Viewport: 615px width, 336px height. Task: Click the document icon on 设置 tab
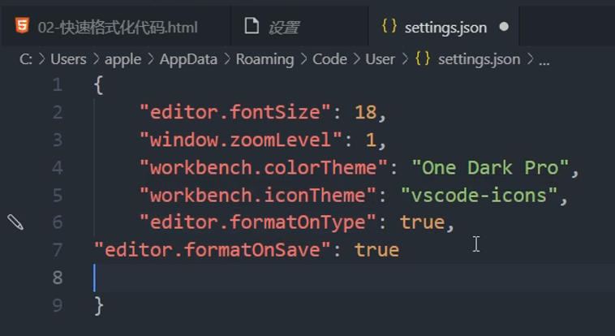tap(252, 26)
